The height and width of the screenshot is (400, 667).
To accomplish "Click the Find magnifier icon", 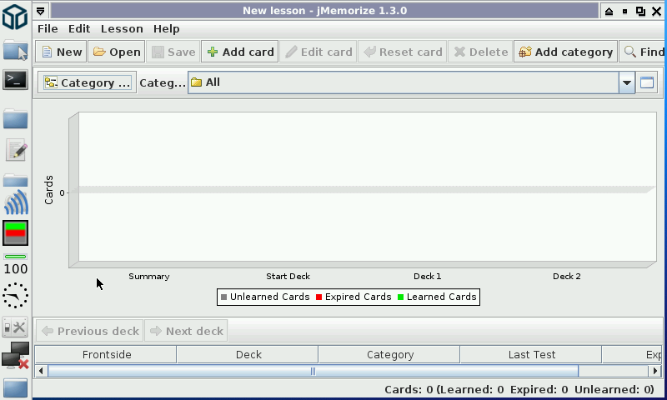I will pyautogui.click(x=630, y=52).
